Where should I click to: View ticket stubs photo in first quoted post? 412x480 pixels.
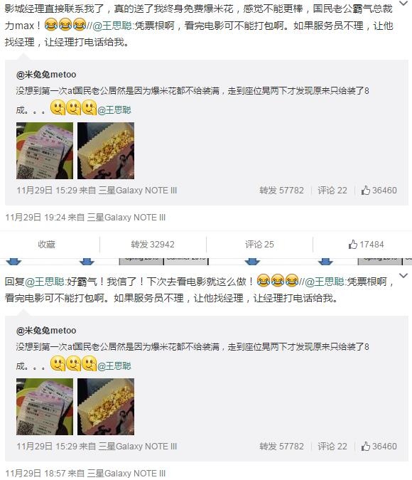tap(45, 151)
